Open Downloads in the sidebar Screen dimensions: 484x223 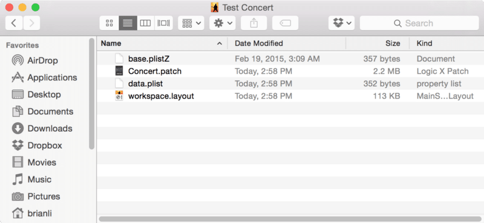tap(42, 128)
